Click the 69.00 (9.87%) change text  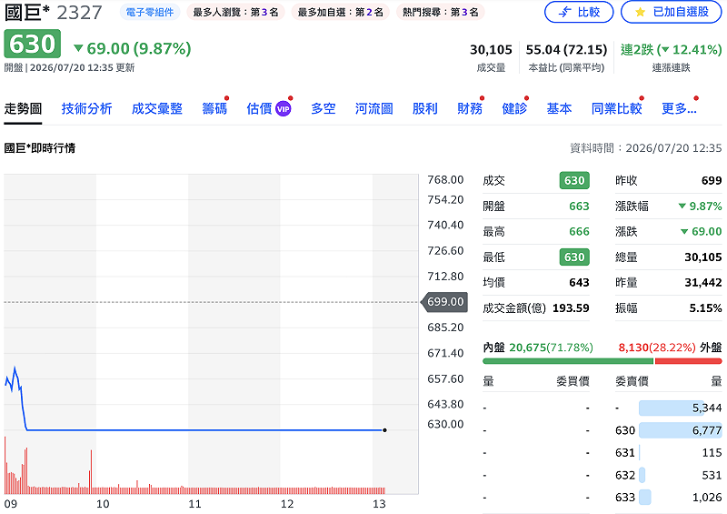133,48
